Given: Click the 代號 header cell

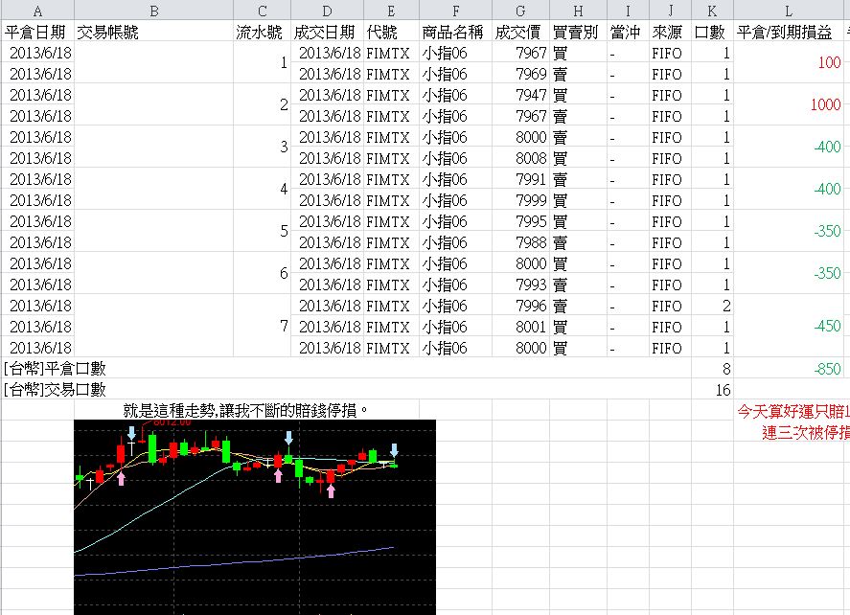Looking at the screenshot, I should 391,32.
